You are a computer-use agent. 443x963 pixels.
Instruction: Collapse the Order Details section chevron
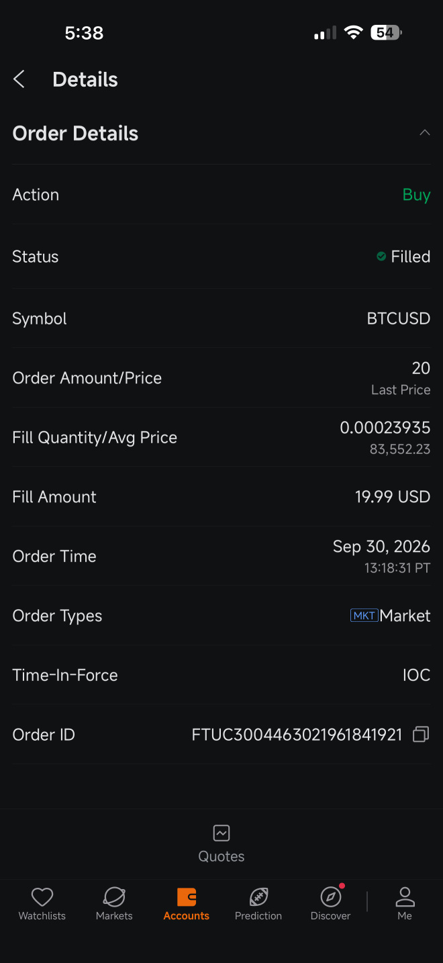(x=424, y=133)
